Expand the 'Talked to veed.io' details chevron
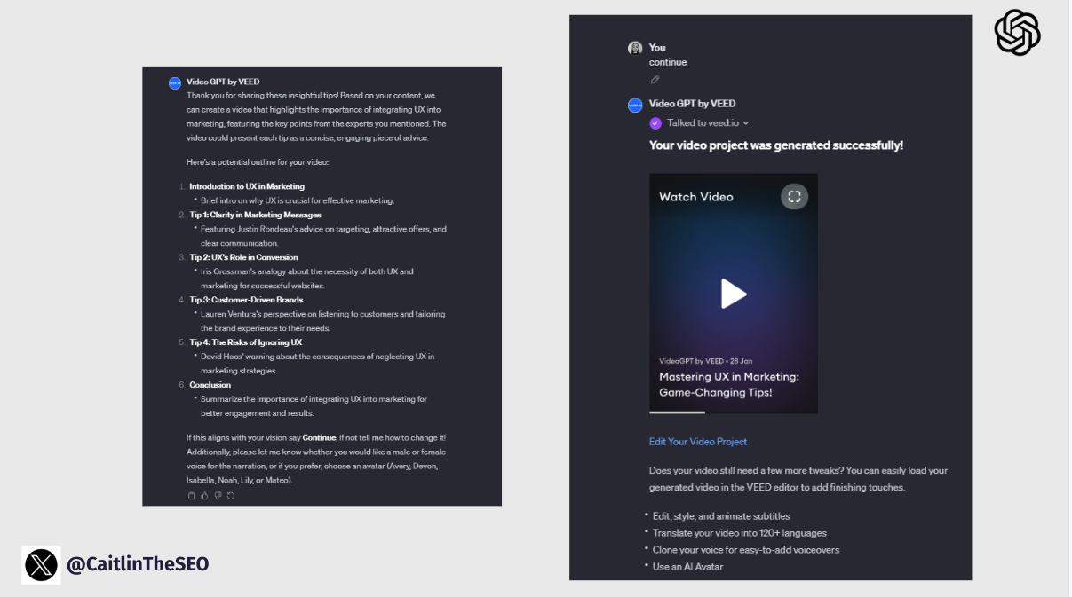Image resolution: width=1072 pixels, height=597 pixels. tap(746, 123)
